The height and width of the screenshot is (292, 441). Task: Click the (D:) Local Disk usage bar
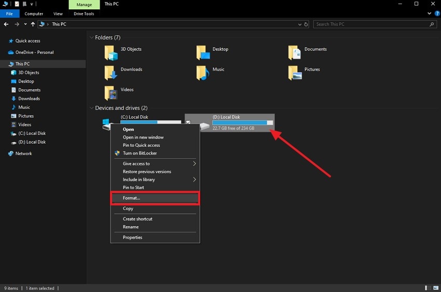(242, 123)
